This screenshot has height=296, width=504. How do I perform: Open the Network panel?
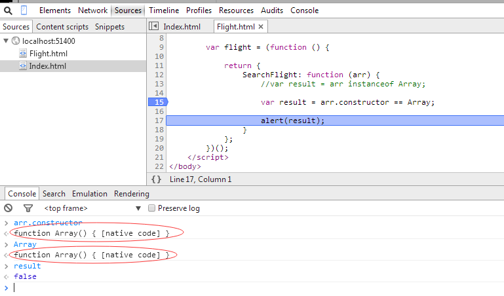pos(92,10)
